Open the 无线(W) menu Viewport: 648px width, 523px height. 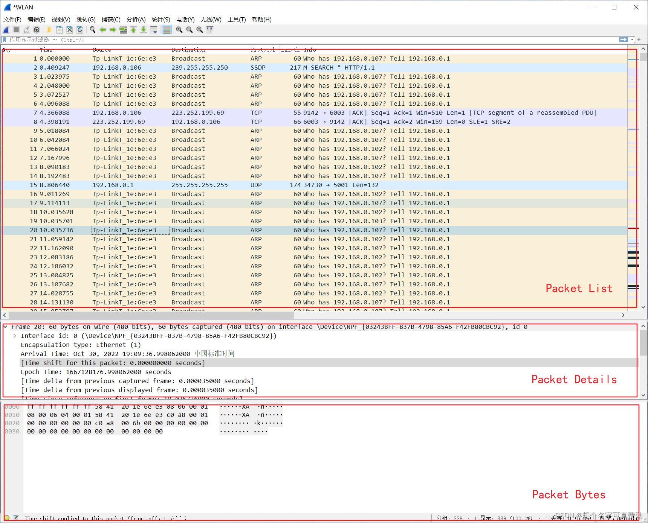(x=211, y=20)
